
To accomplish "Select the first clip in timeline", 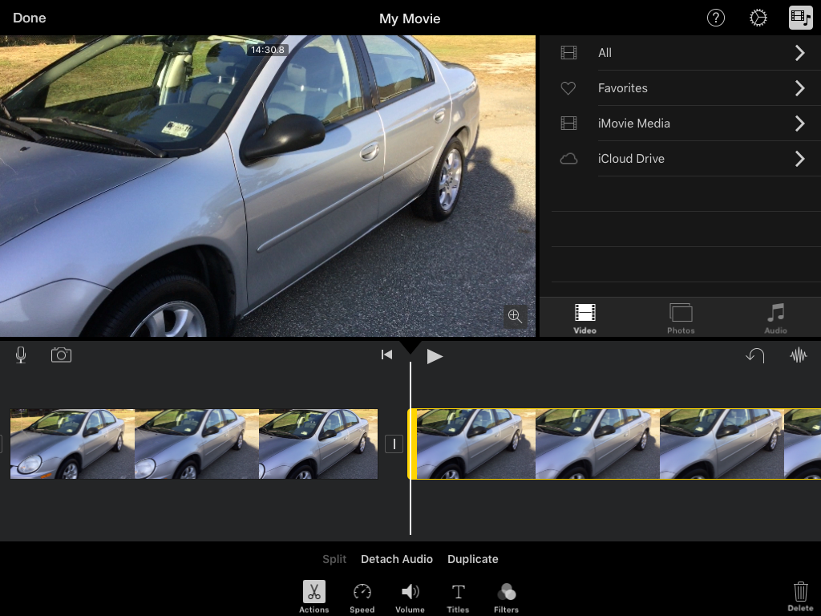I will point(194,444).
